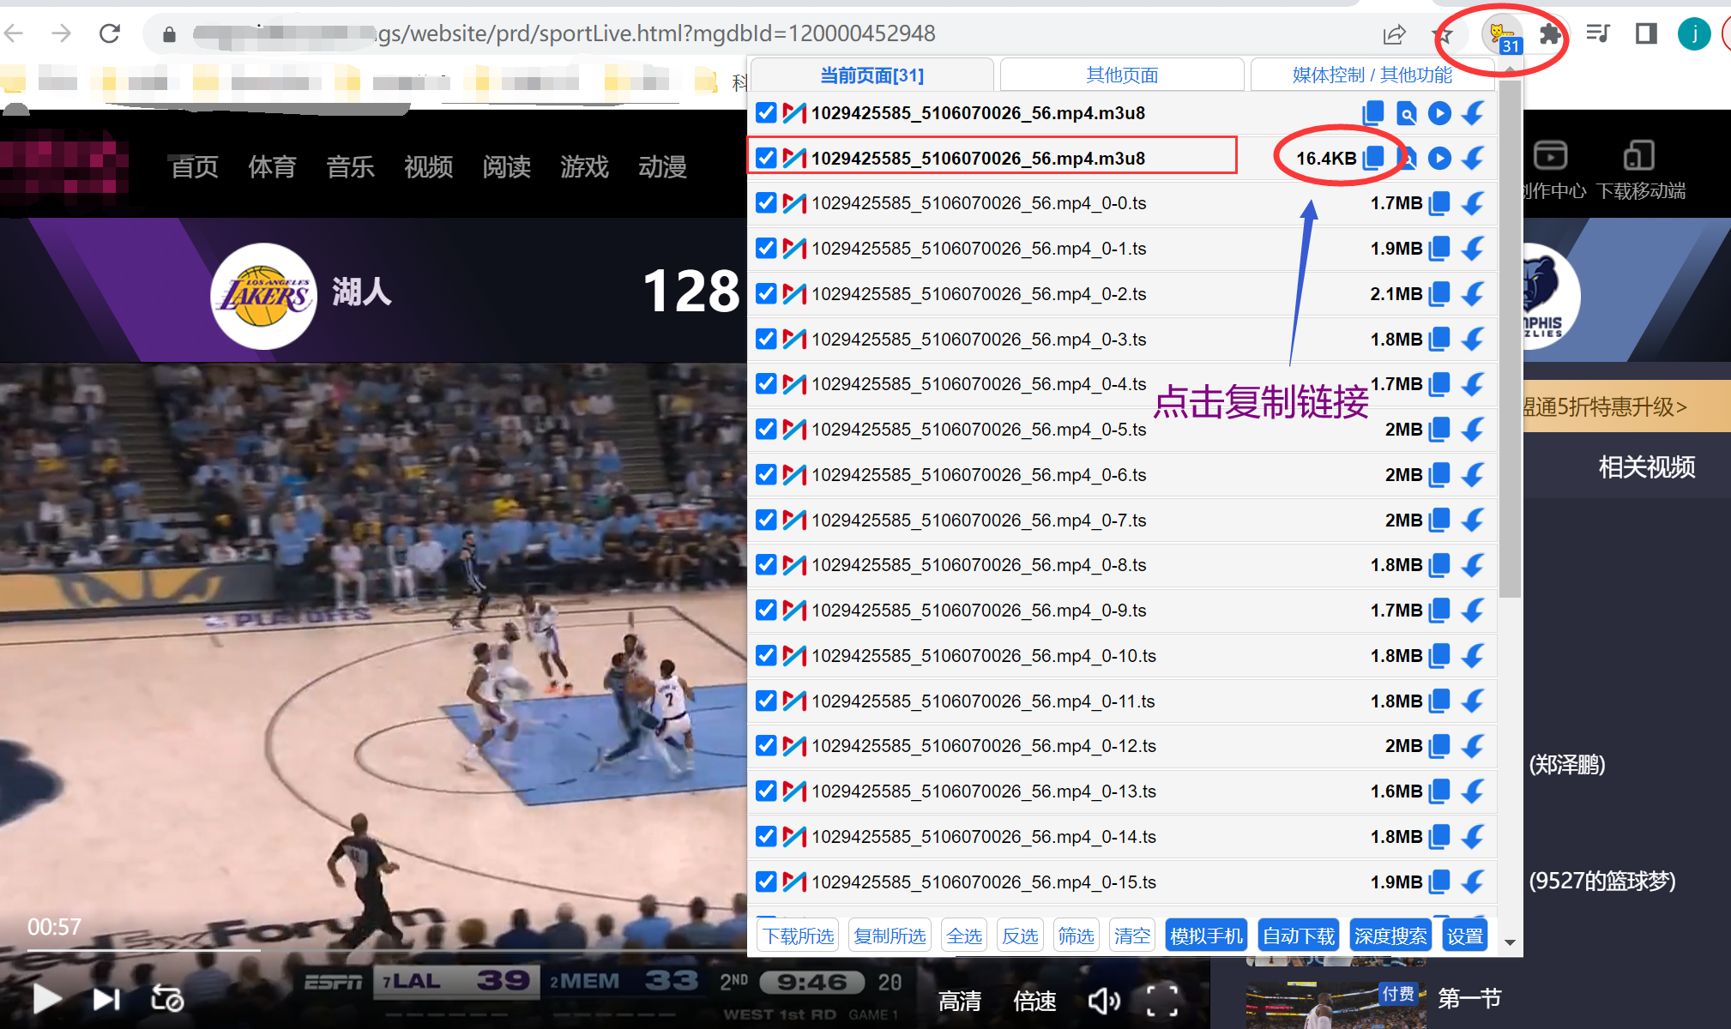Click the cat-catch extension icon showing 31

click(1503, 35)
